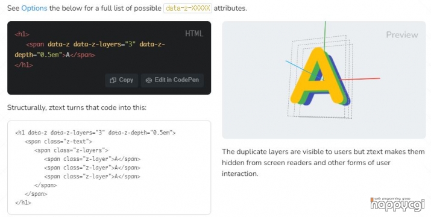This screenshot has width=431, height=217.
Task: Click the closing /h1 in white code box
Action: click(23, 203)
